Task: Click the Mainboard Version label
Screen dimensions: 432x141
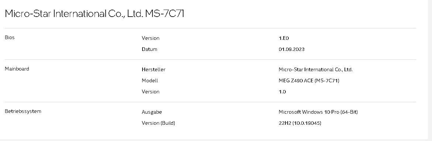Action: [x=150, y=92]
